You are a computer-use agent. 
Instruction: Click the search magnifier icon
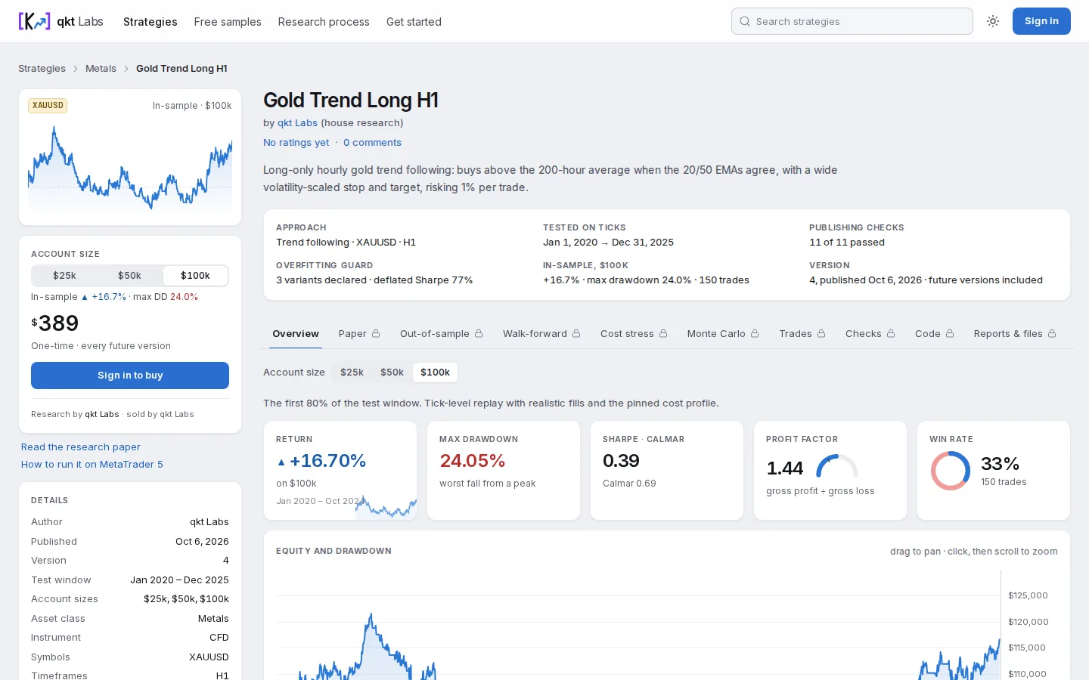[x=745, y=21]
